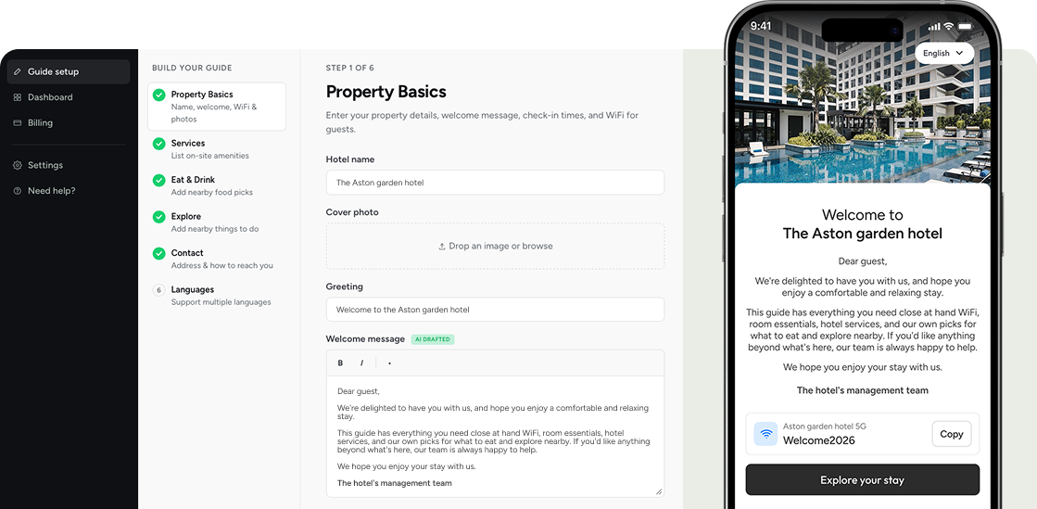Click inside the Welcome message text area
This screenshot has width=1037, height=509.
point(496,437)
